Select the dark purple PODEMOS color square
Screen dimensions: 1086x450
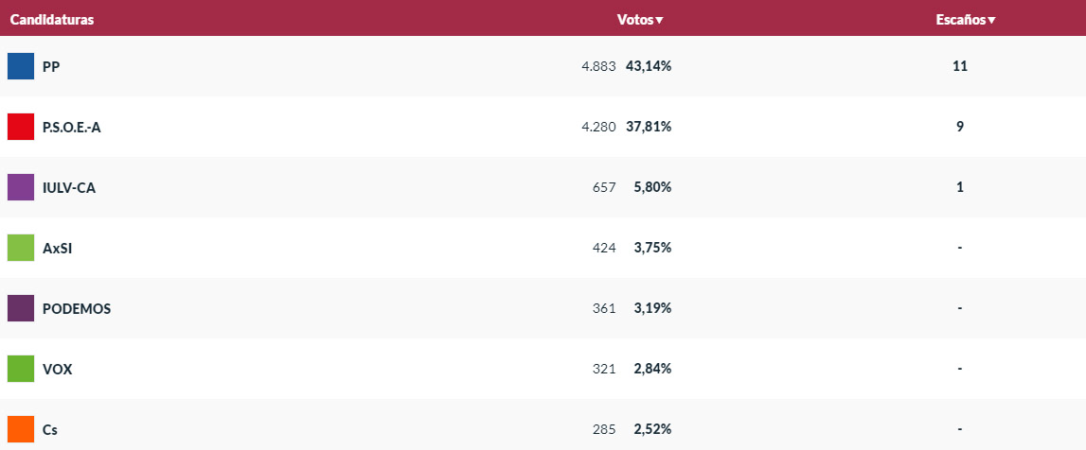tap(21, 308)
